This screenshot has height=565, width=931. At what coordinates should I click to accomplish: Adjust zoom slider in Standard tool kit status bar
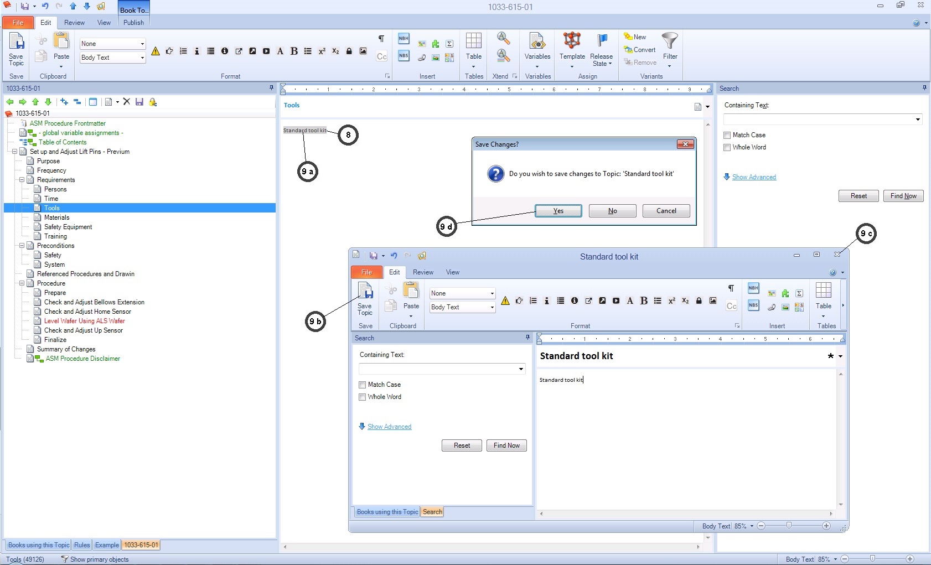[789, 526]
